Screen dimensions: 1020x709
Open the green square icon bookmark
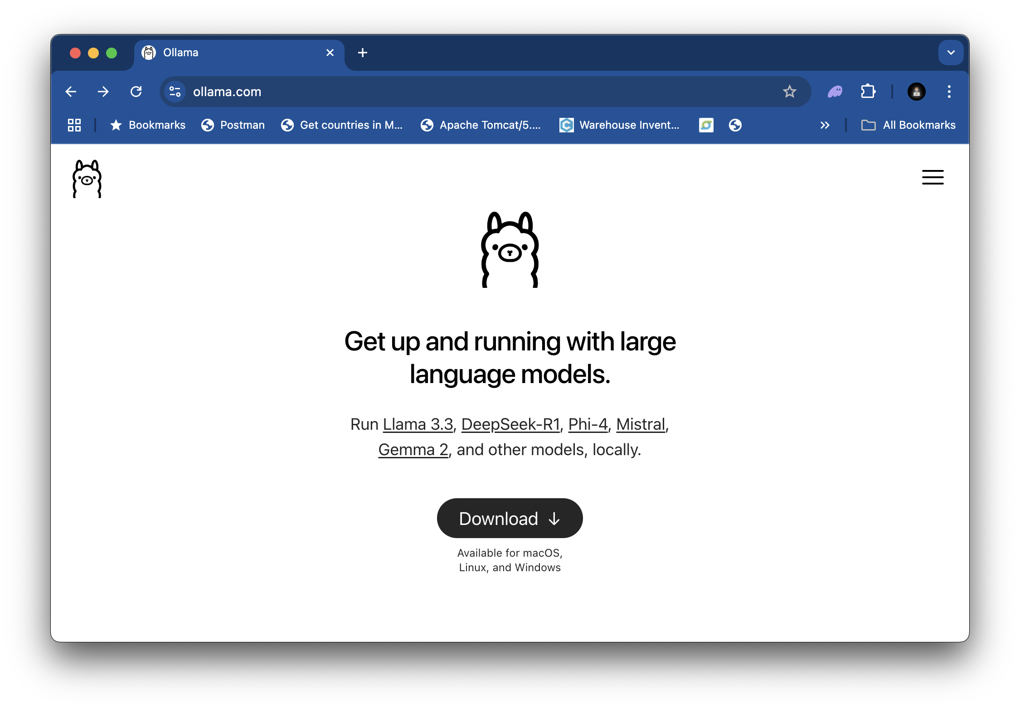coord(706,125)
